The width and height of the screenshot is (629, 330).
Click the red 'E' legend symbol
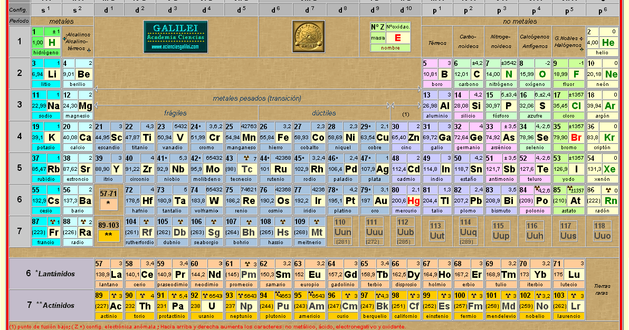click(x=398, y=37)
